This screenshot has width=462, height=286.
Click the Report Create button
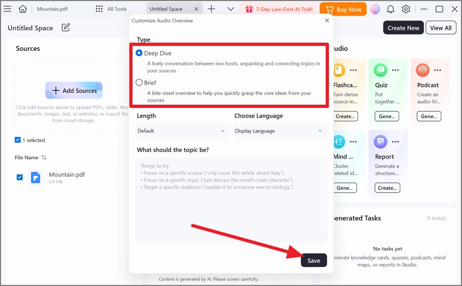387,188
